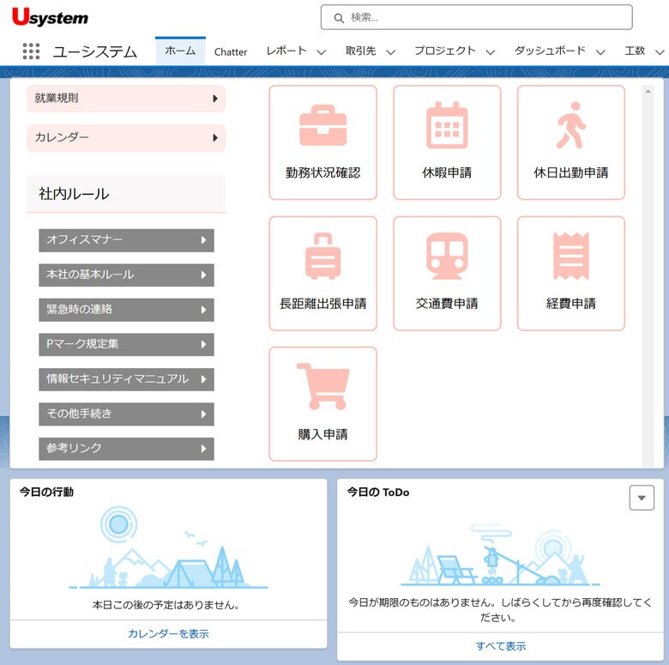Click the ユーシステム app name
This screenshot has width=669, height=665.
94,51
